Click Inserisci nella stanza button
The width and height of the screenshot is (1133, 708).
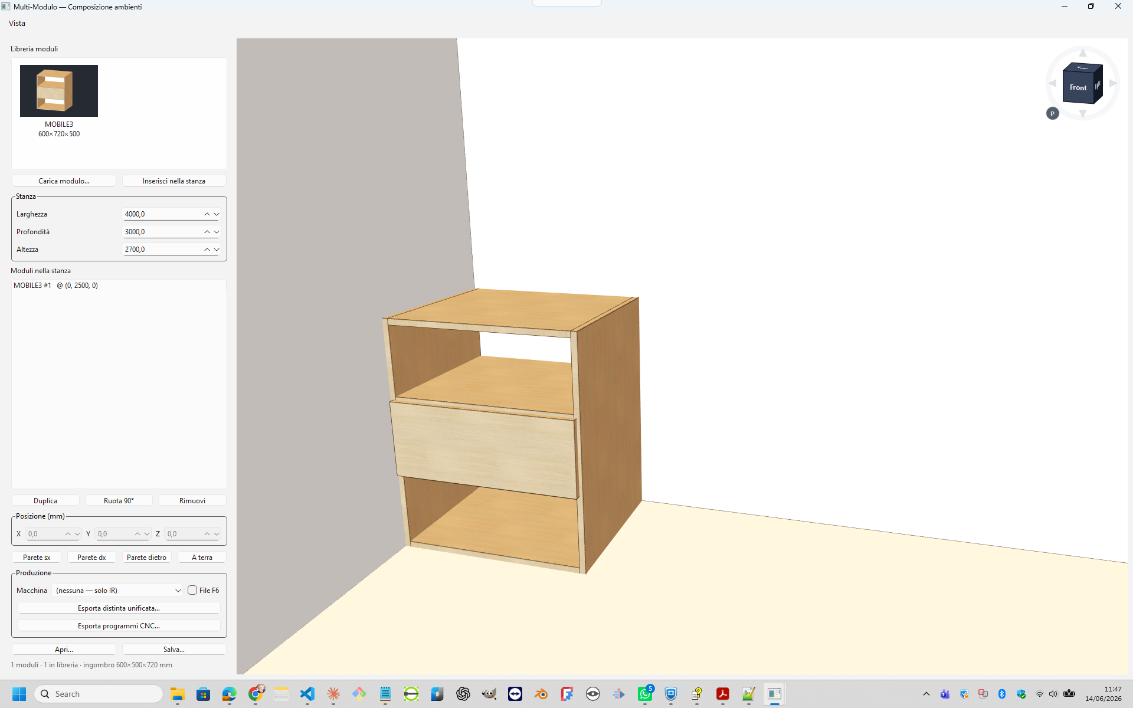point(174,181)
